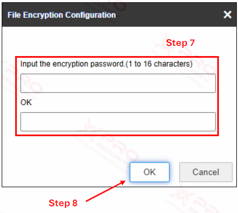Viewport: 238px width, 213px height.
Task: Click the 'Input the encryption password' label
Action: click(72, 64)
